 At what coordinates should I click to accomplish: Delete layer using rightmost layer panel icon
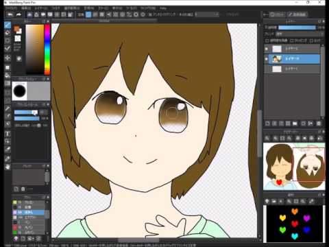[x=319, y=123]
